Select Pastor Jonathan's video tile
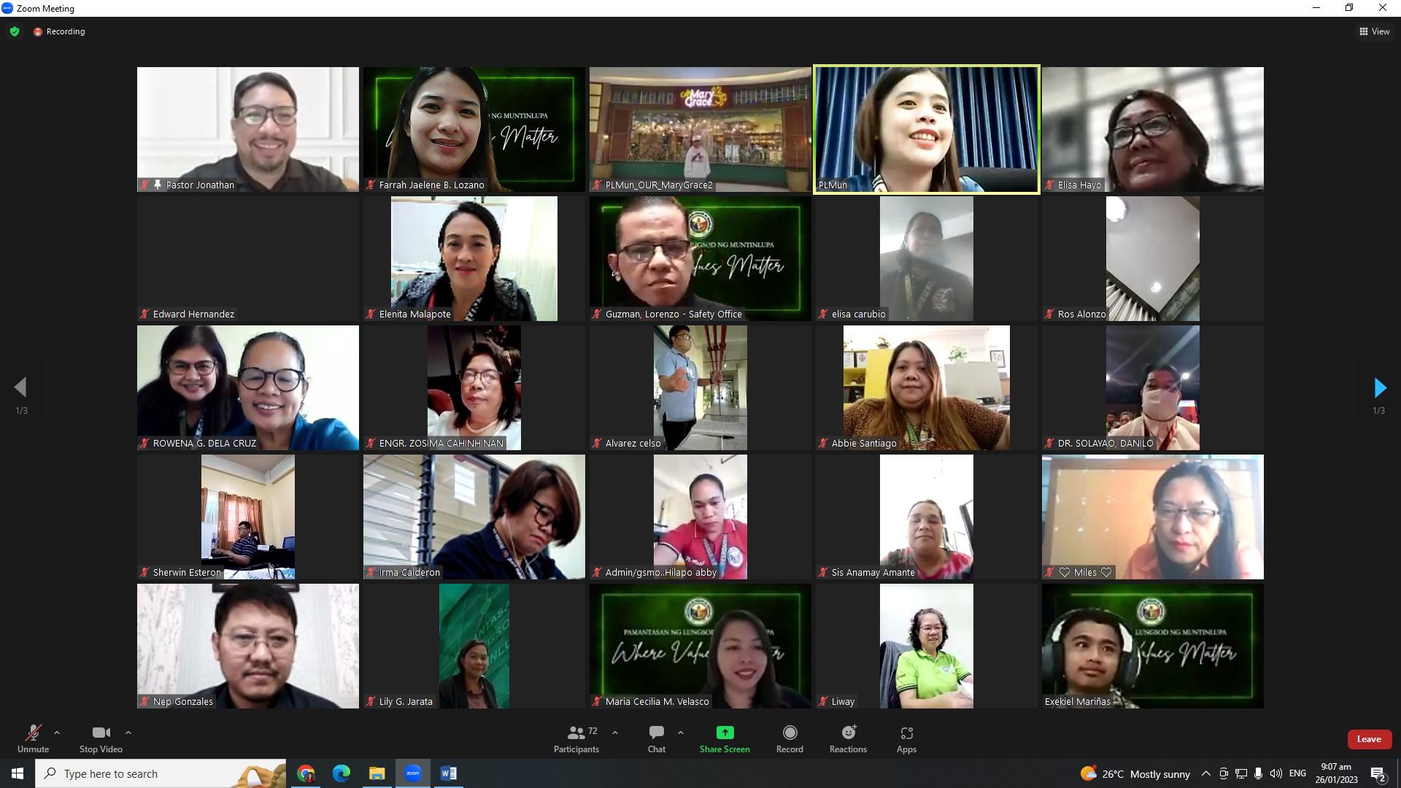1401x788 pixels. 248,129
